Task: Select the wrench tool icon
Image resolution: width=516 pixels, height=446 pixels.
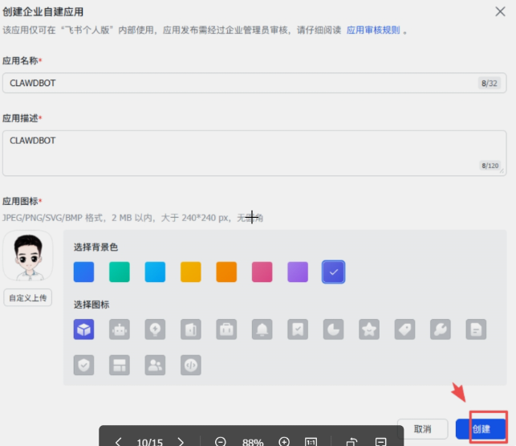Action: [440, 329]
